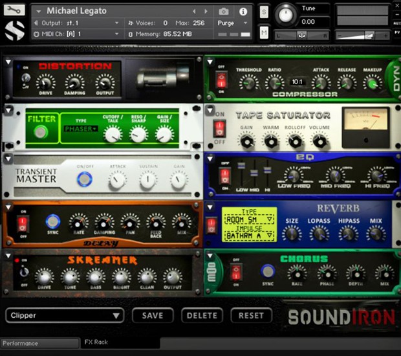Click the Tape Saturator Volume knob

click(320, 141)
